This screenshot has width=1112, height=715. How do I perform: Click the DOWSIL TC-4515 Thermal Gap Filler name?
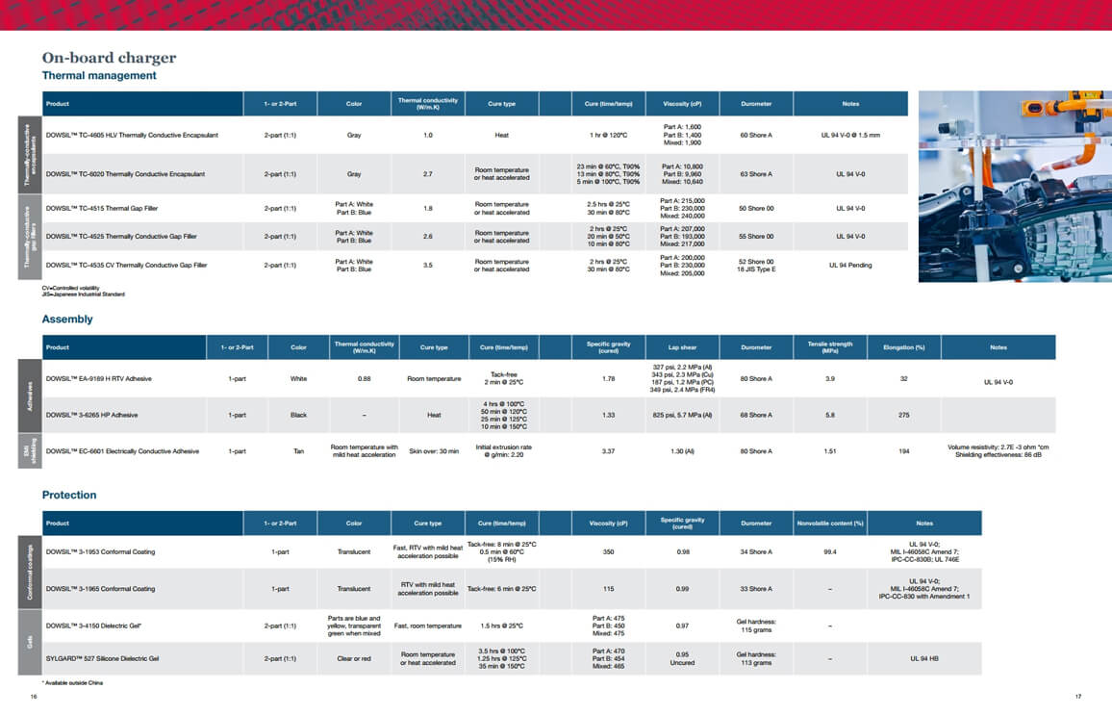tap(102, 209)
